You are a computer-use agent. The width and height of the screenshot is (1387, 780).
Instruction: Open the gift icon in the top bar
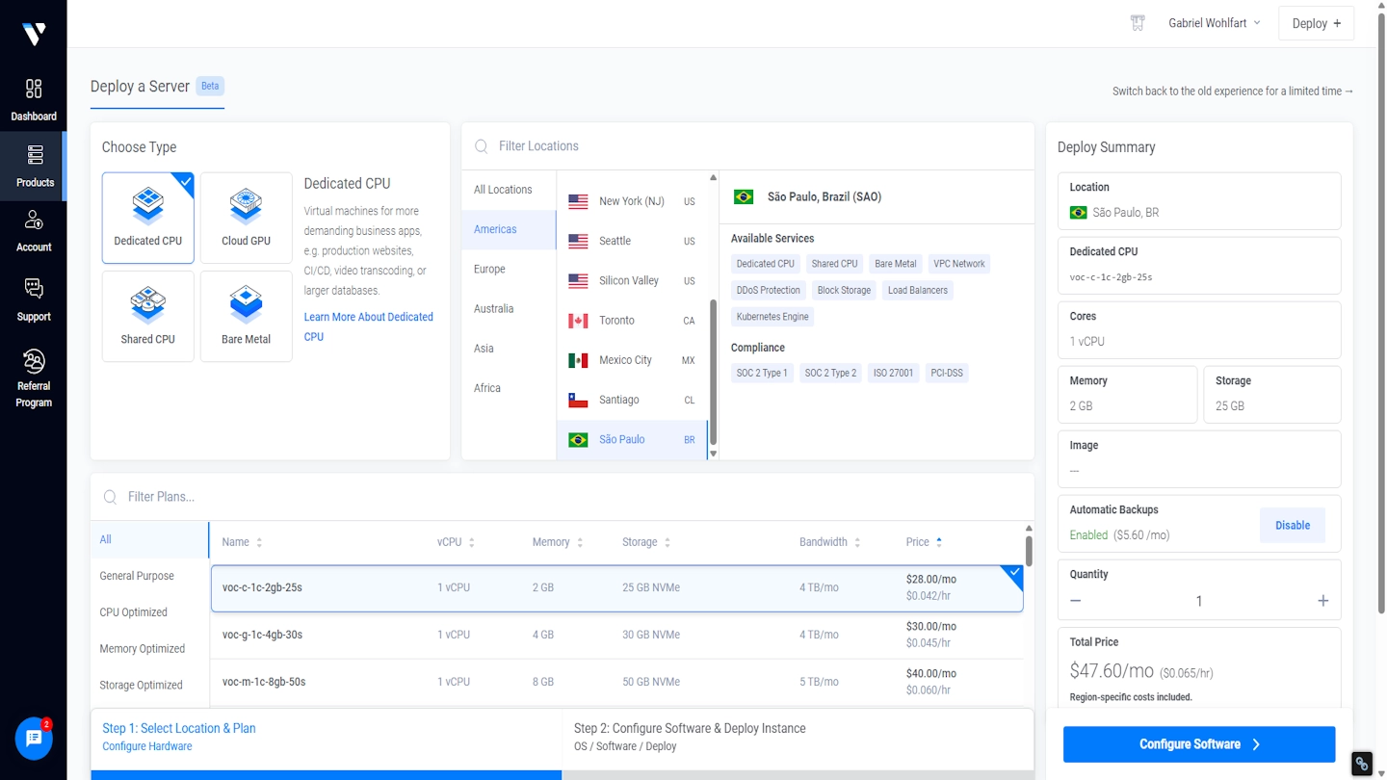coord(1138,22)
